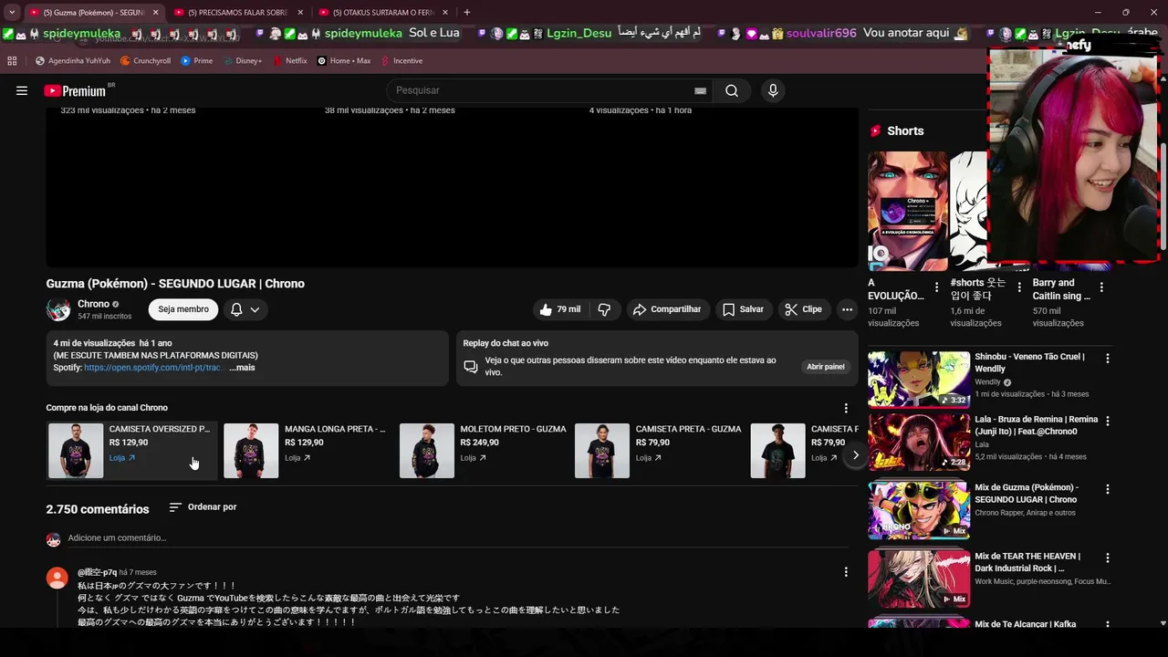Open Home • Max bookmark

pyautogui.click(x=343, y=60)
